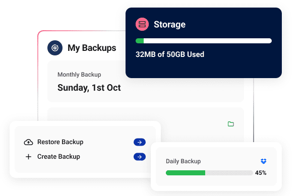Click the cloud upload icon beside Restore Backup
The height and width of the screenshot is (196, 303).
click(x=28, y=142)
